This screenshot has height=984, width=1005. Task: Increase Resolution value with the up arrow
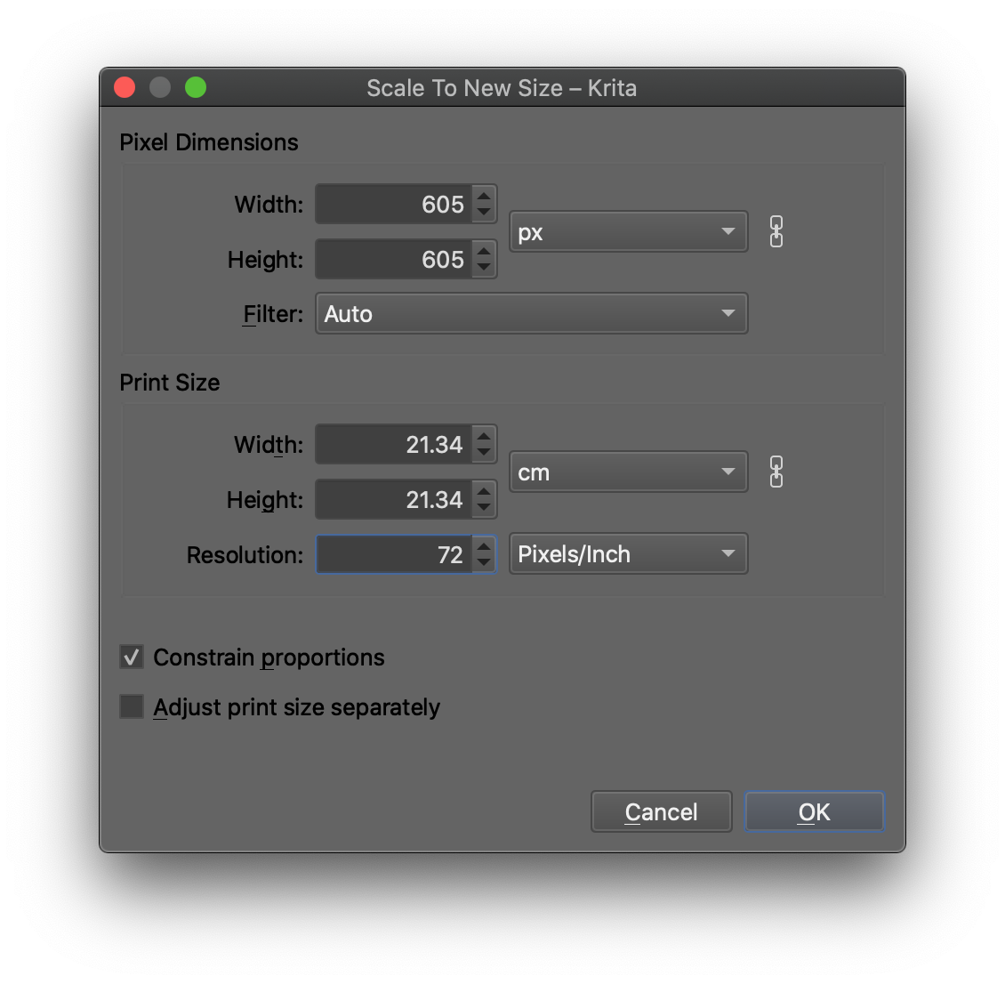coord(484,546)
